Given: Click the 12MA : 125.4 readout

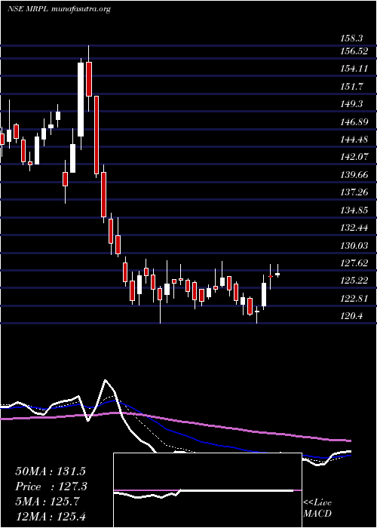Looking at the screenshot, I should (x=51, y=517).
